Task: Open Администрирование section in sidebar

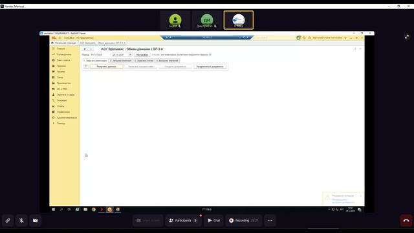Action: [67, 118]
